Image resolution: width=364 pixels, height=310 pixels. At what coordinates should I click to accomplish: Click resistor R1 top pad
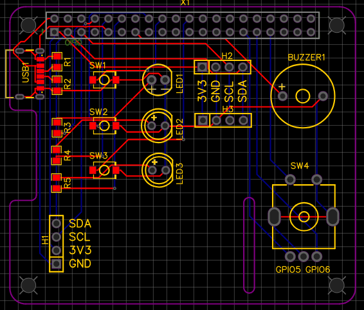[57, 56]
